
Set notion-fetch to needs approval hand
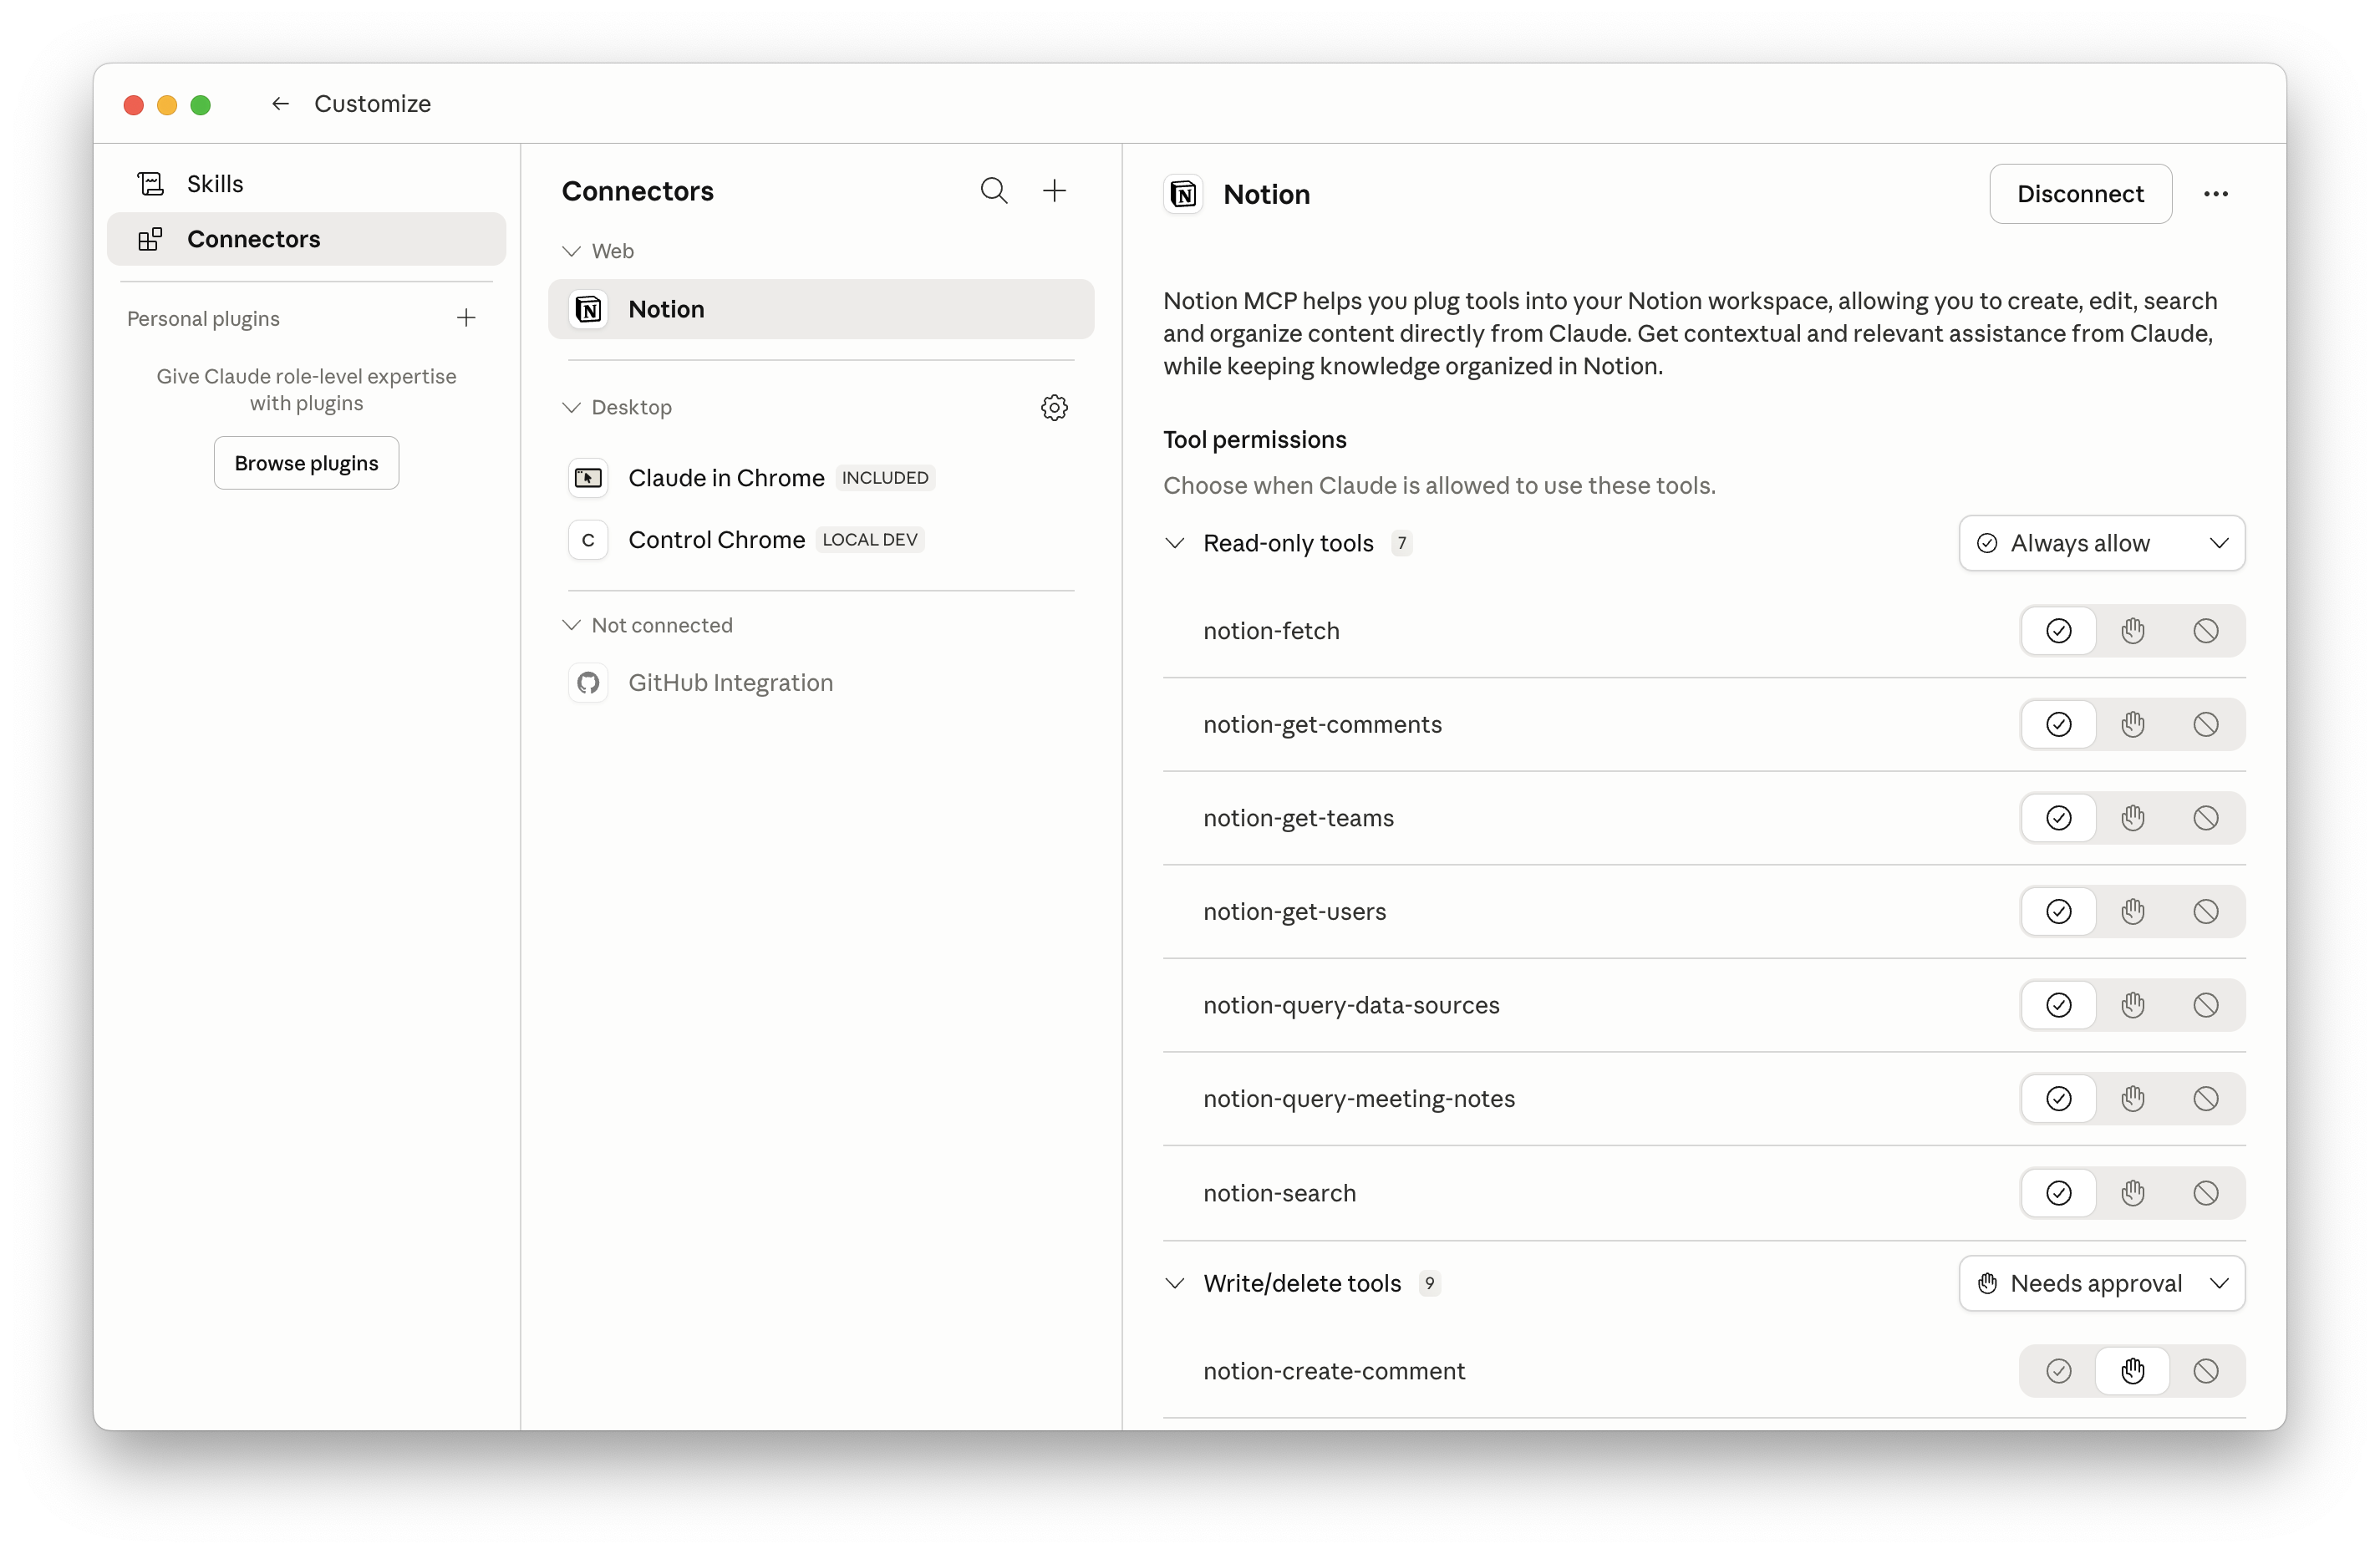click(x=2132, y=631)
